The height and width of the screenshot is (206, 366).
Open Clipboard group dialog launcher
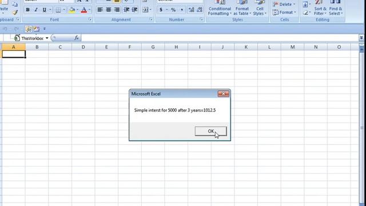[18, 19]
